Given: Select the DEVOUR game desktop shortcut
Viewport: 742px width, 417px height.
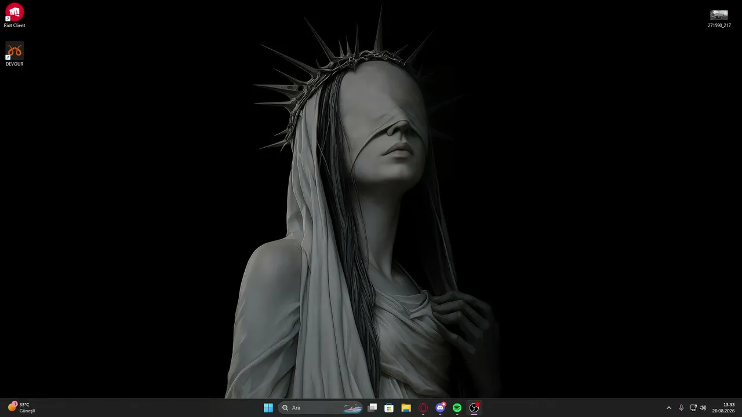Looking at the screenshot, I should click(14, 54).
